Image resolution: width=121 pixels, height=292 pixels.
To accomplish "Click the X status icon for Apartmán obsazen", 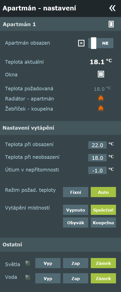I will (x=81, y=43).
